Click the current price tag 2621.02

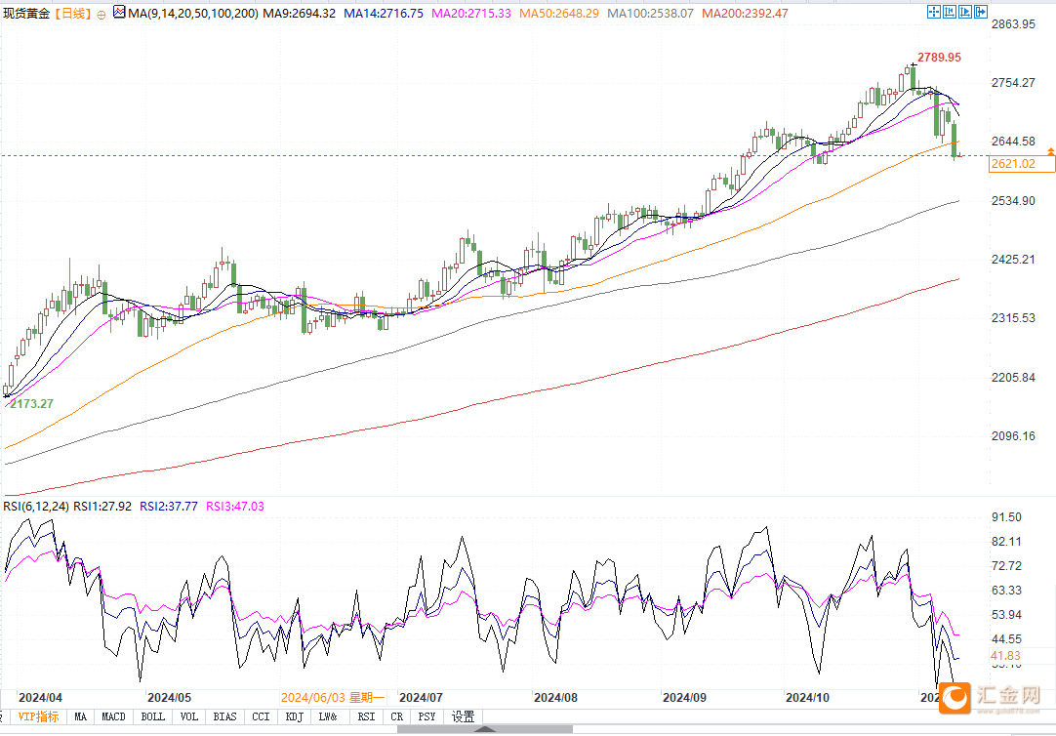(1022, 164)
